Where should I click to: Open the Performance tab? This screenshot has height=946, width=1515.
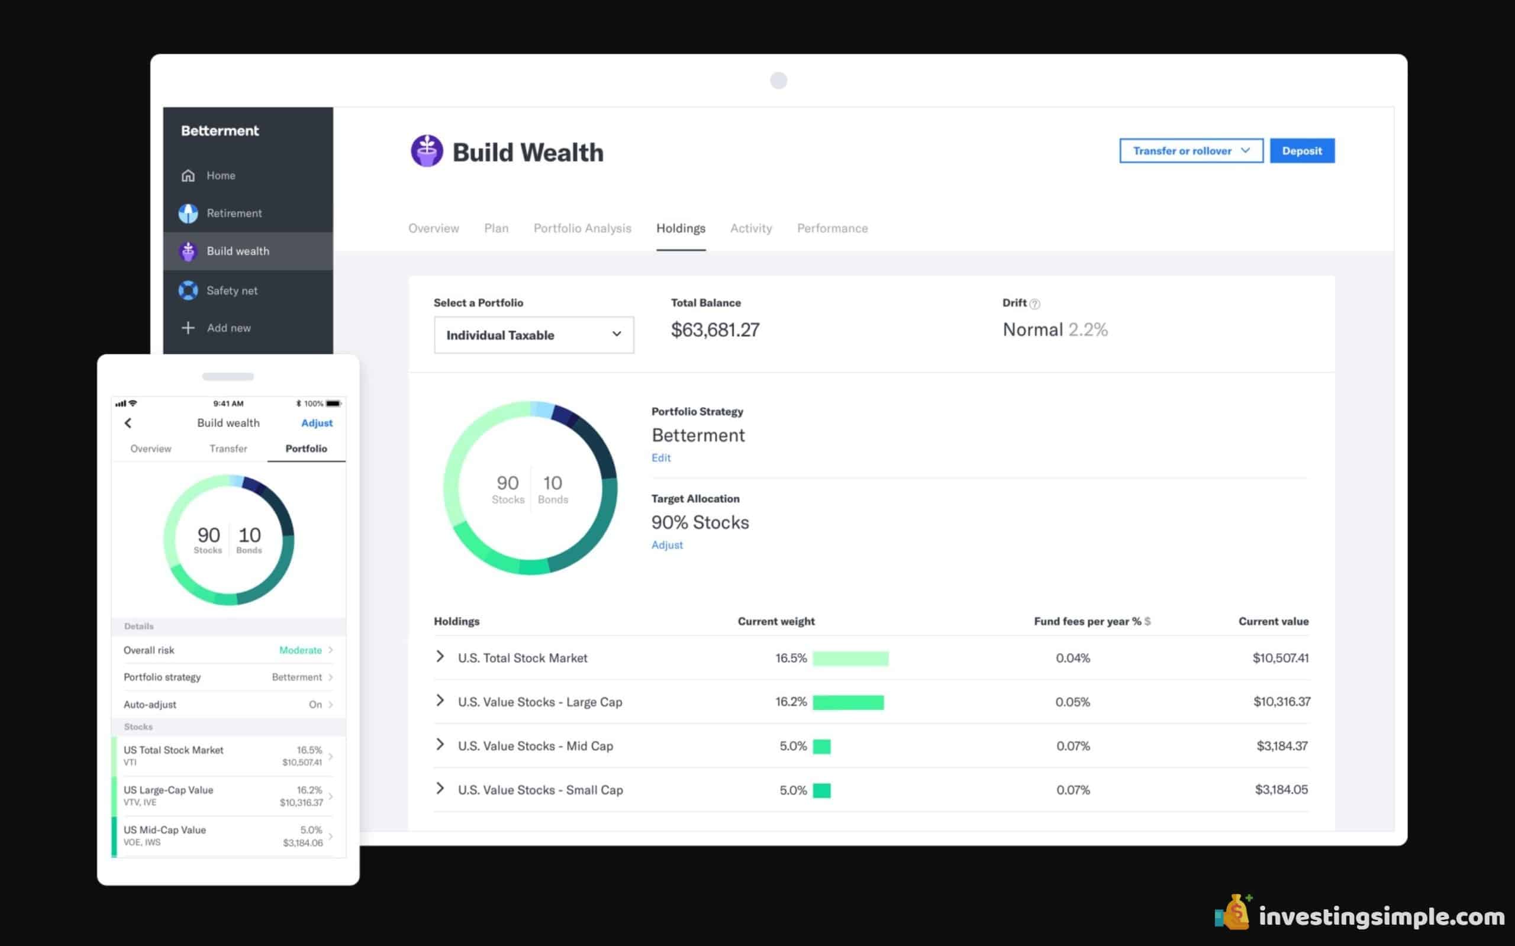click(832, 228)
